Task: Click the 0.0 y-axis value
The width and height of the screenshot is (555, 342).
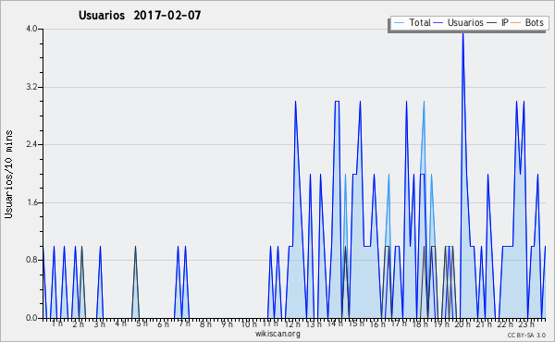Action: (x=31, y=318)
